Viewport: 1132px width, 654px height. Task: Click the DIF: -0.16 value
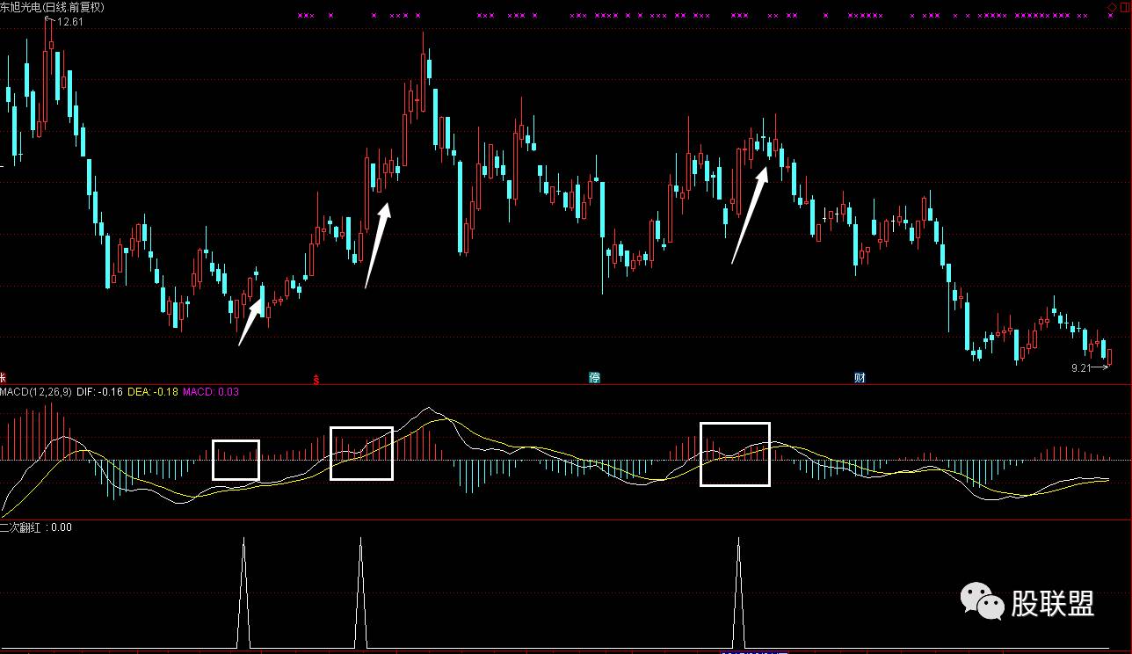pos(100,392)
